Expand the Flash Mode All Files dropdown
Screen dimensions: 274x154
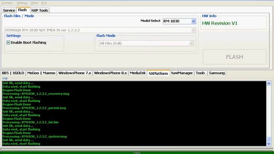191,43
